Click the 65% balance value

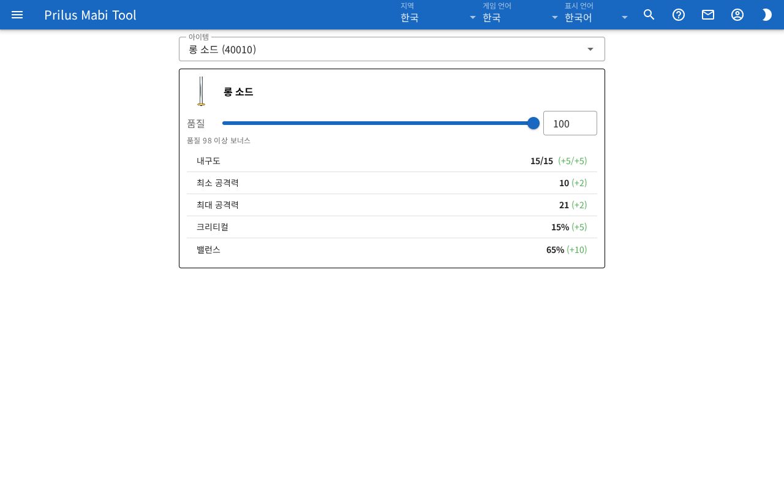pos(555,249)
